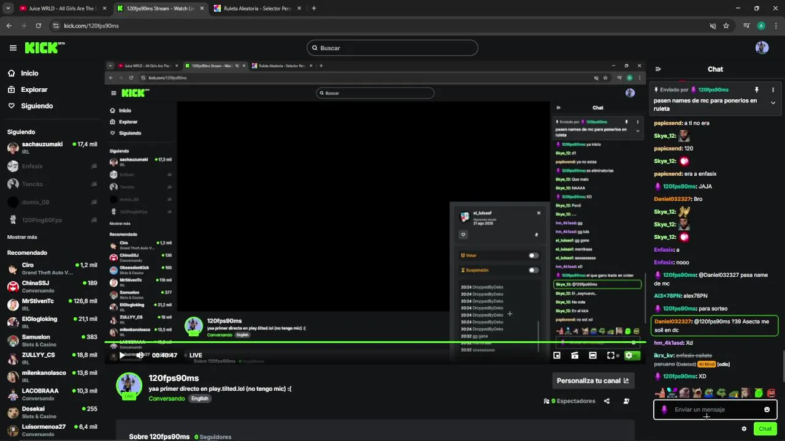
Task: Open MrStivenTc recommended channel
Action: point(52,304)
